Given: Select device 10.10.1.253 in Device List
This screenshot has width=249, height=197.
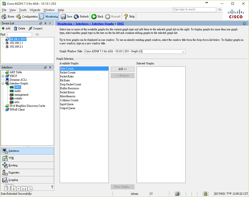Looking at the screenshot, I should [17, 39].
